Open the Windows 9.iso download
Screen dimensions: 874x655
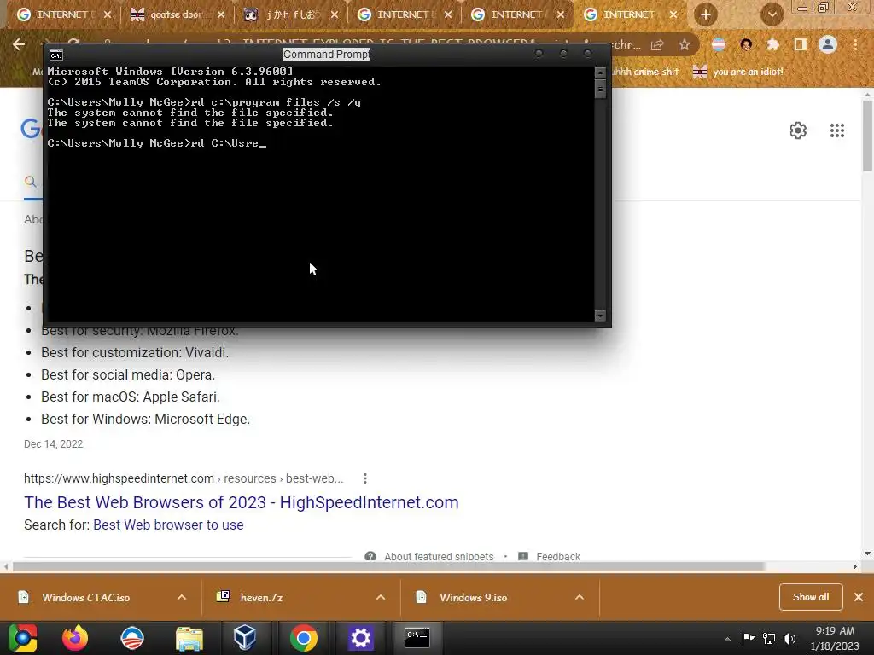click(473, 598)
